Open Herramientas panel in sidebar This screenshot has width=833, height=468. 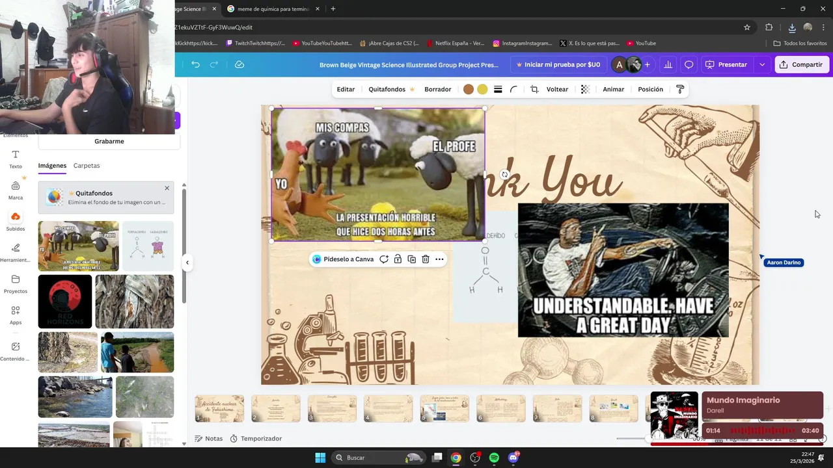16,253
